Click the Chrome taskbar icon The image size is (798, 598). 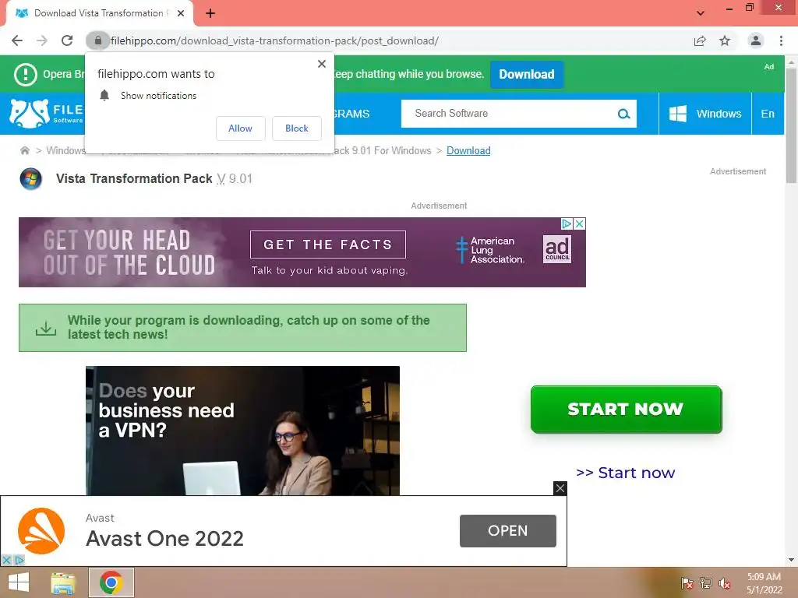[111, 582]
